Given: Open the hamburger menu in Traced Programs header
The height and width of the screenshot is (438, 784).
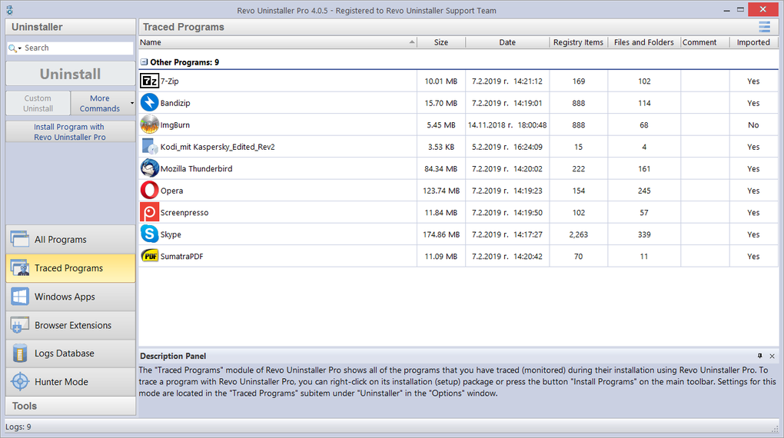Looking at the screenshot, I should [764, 27].
